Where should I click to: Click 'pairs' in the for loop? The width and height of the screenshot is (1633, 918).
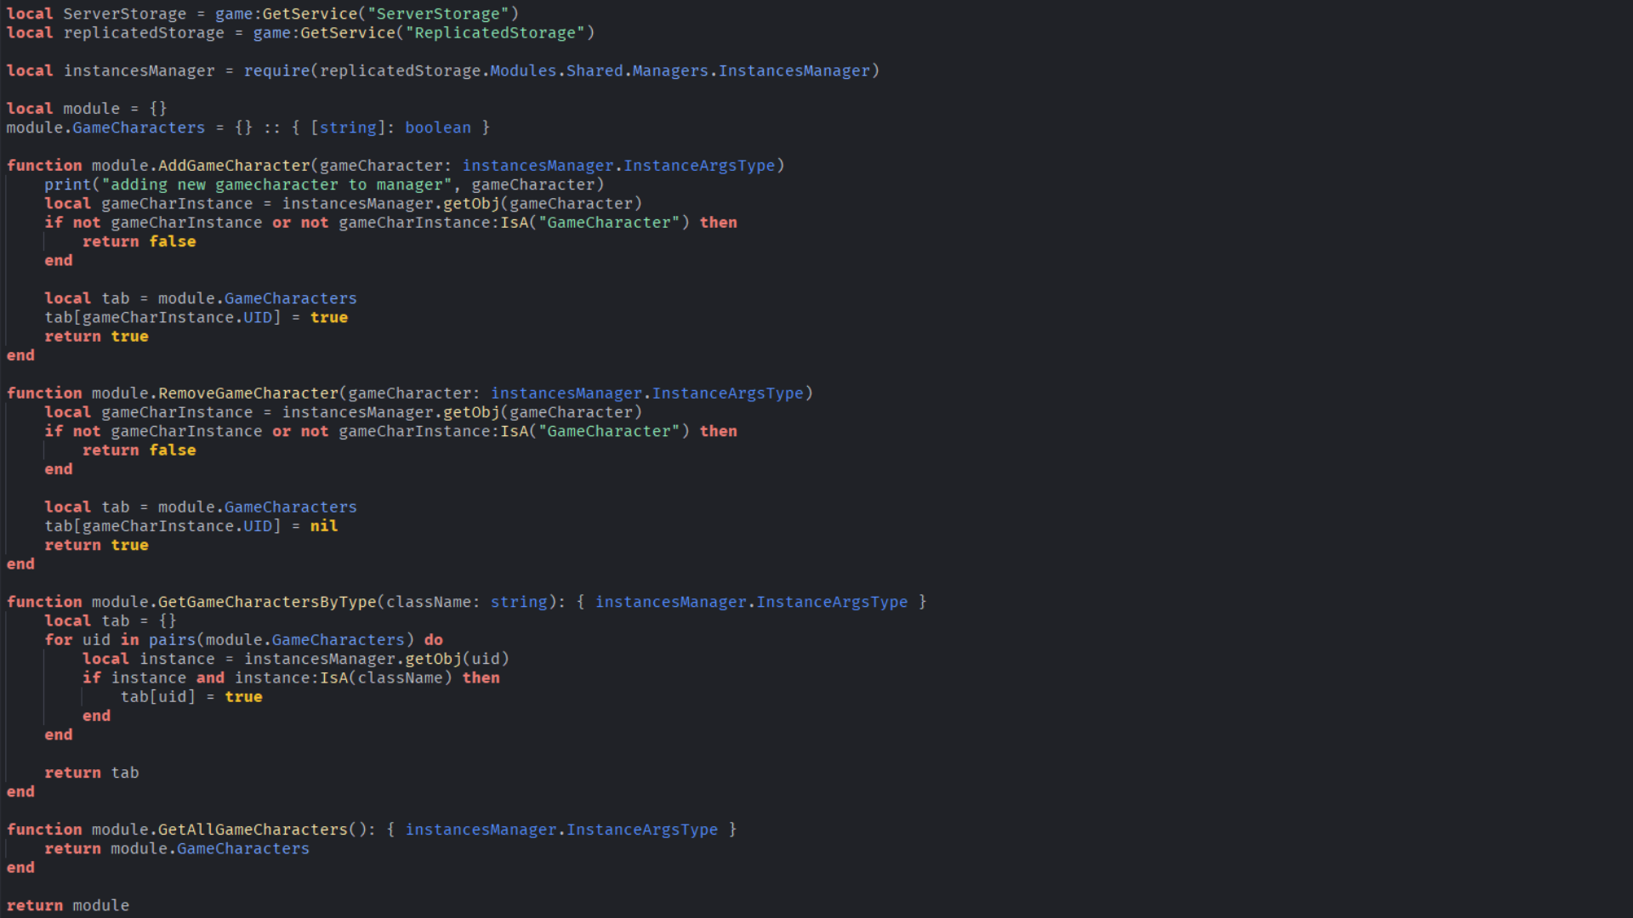[x=172, y=640]
